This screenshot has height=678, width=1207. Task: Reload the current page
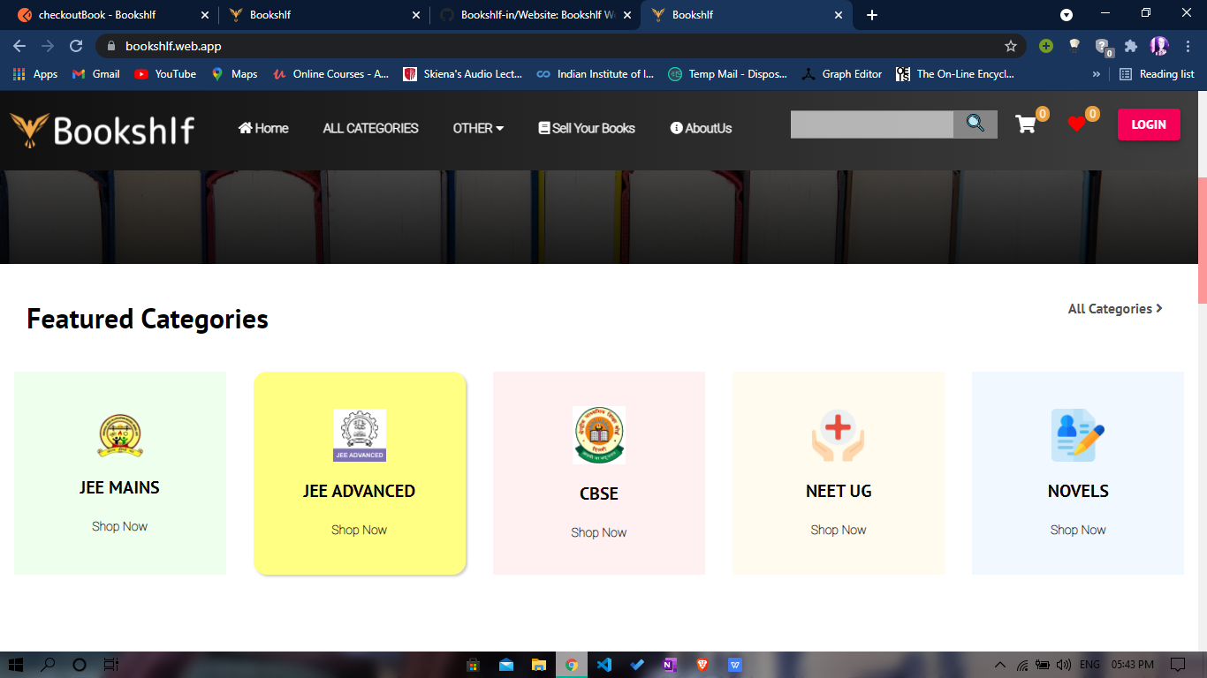click(76, 46)
